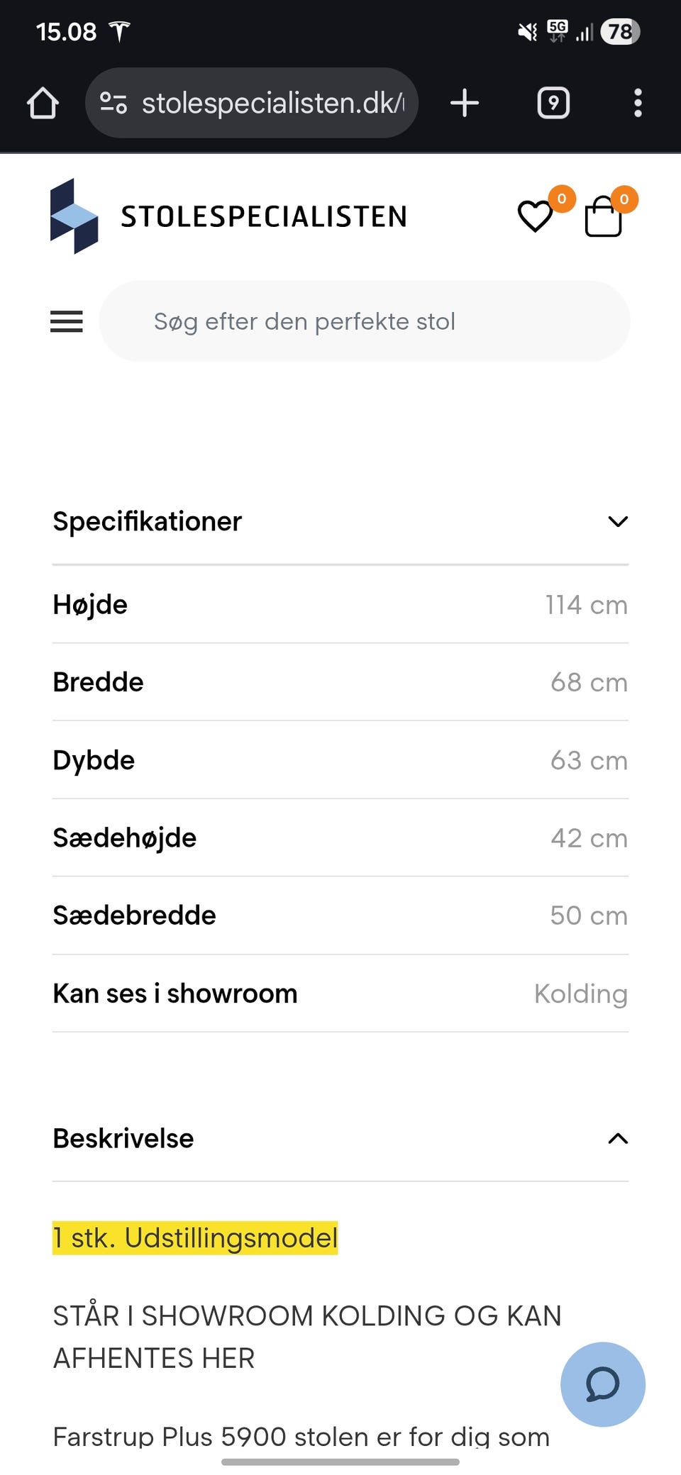
Task: Tap the bottom gesture navigation bar
Action: [x=340, y=1462]
